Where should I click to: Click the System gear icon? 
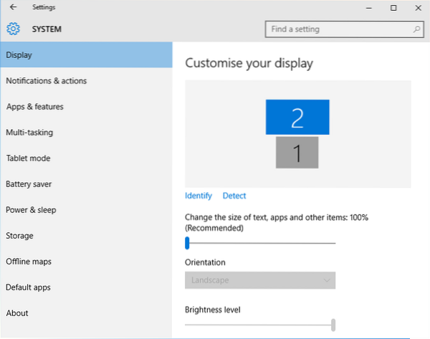13,29
